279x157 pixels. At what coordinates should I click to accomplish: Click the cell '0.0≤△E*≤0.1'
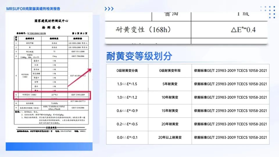127,138
